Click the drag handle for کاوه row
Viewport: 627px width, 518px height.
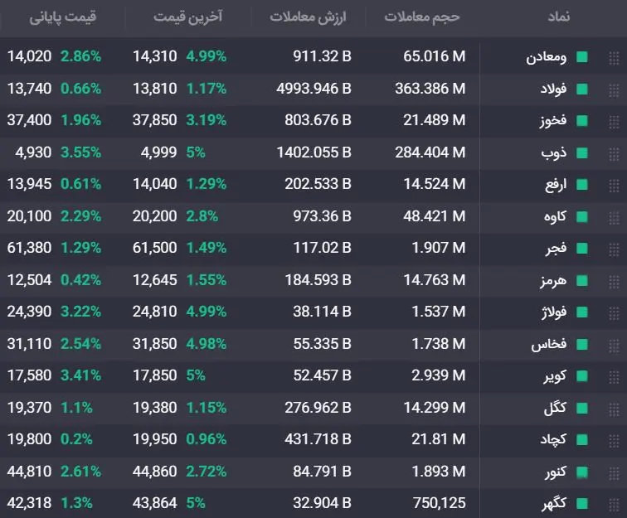pos(614,217)
